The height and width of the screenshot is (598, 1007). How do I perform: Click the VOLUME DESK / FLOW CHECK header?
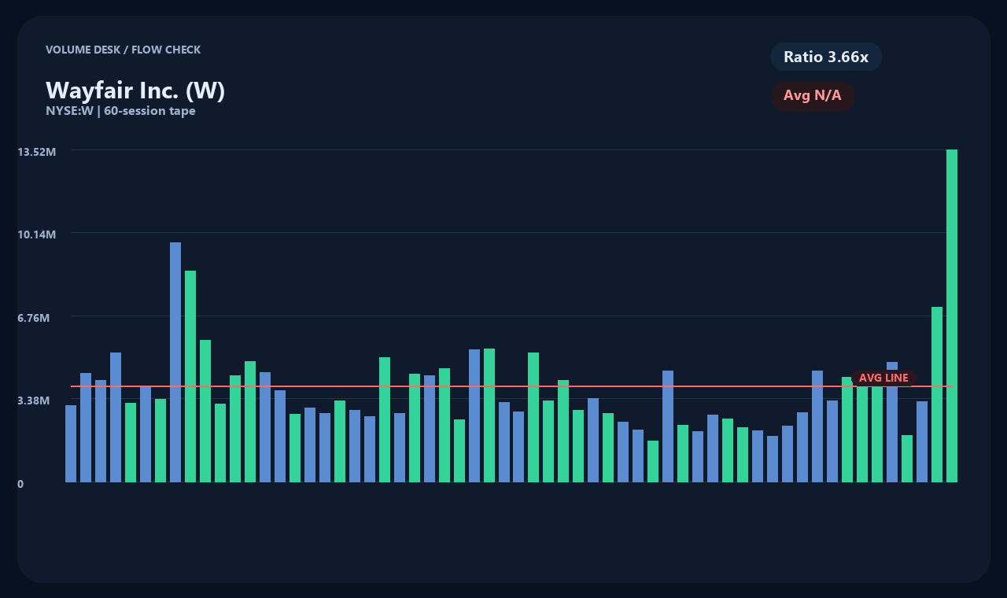point(123,50)
